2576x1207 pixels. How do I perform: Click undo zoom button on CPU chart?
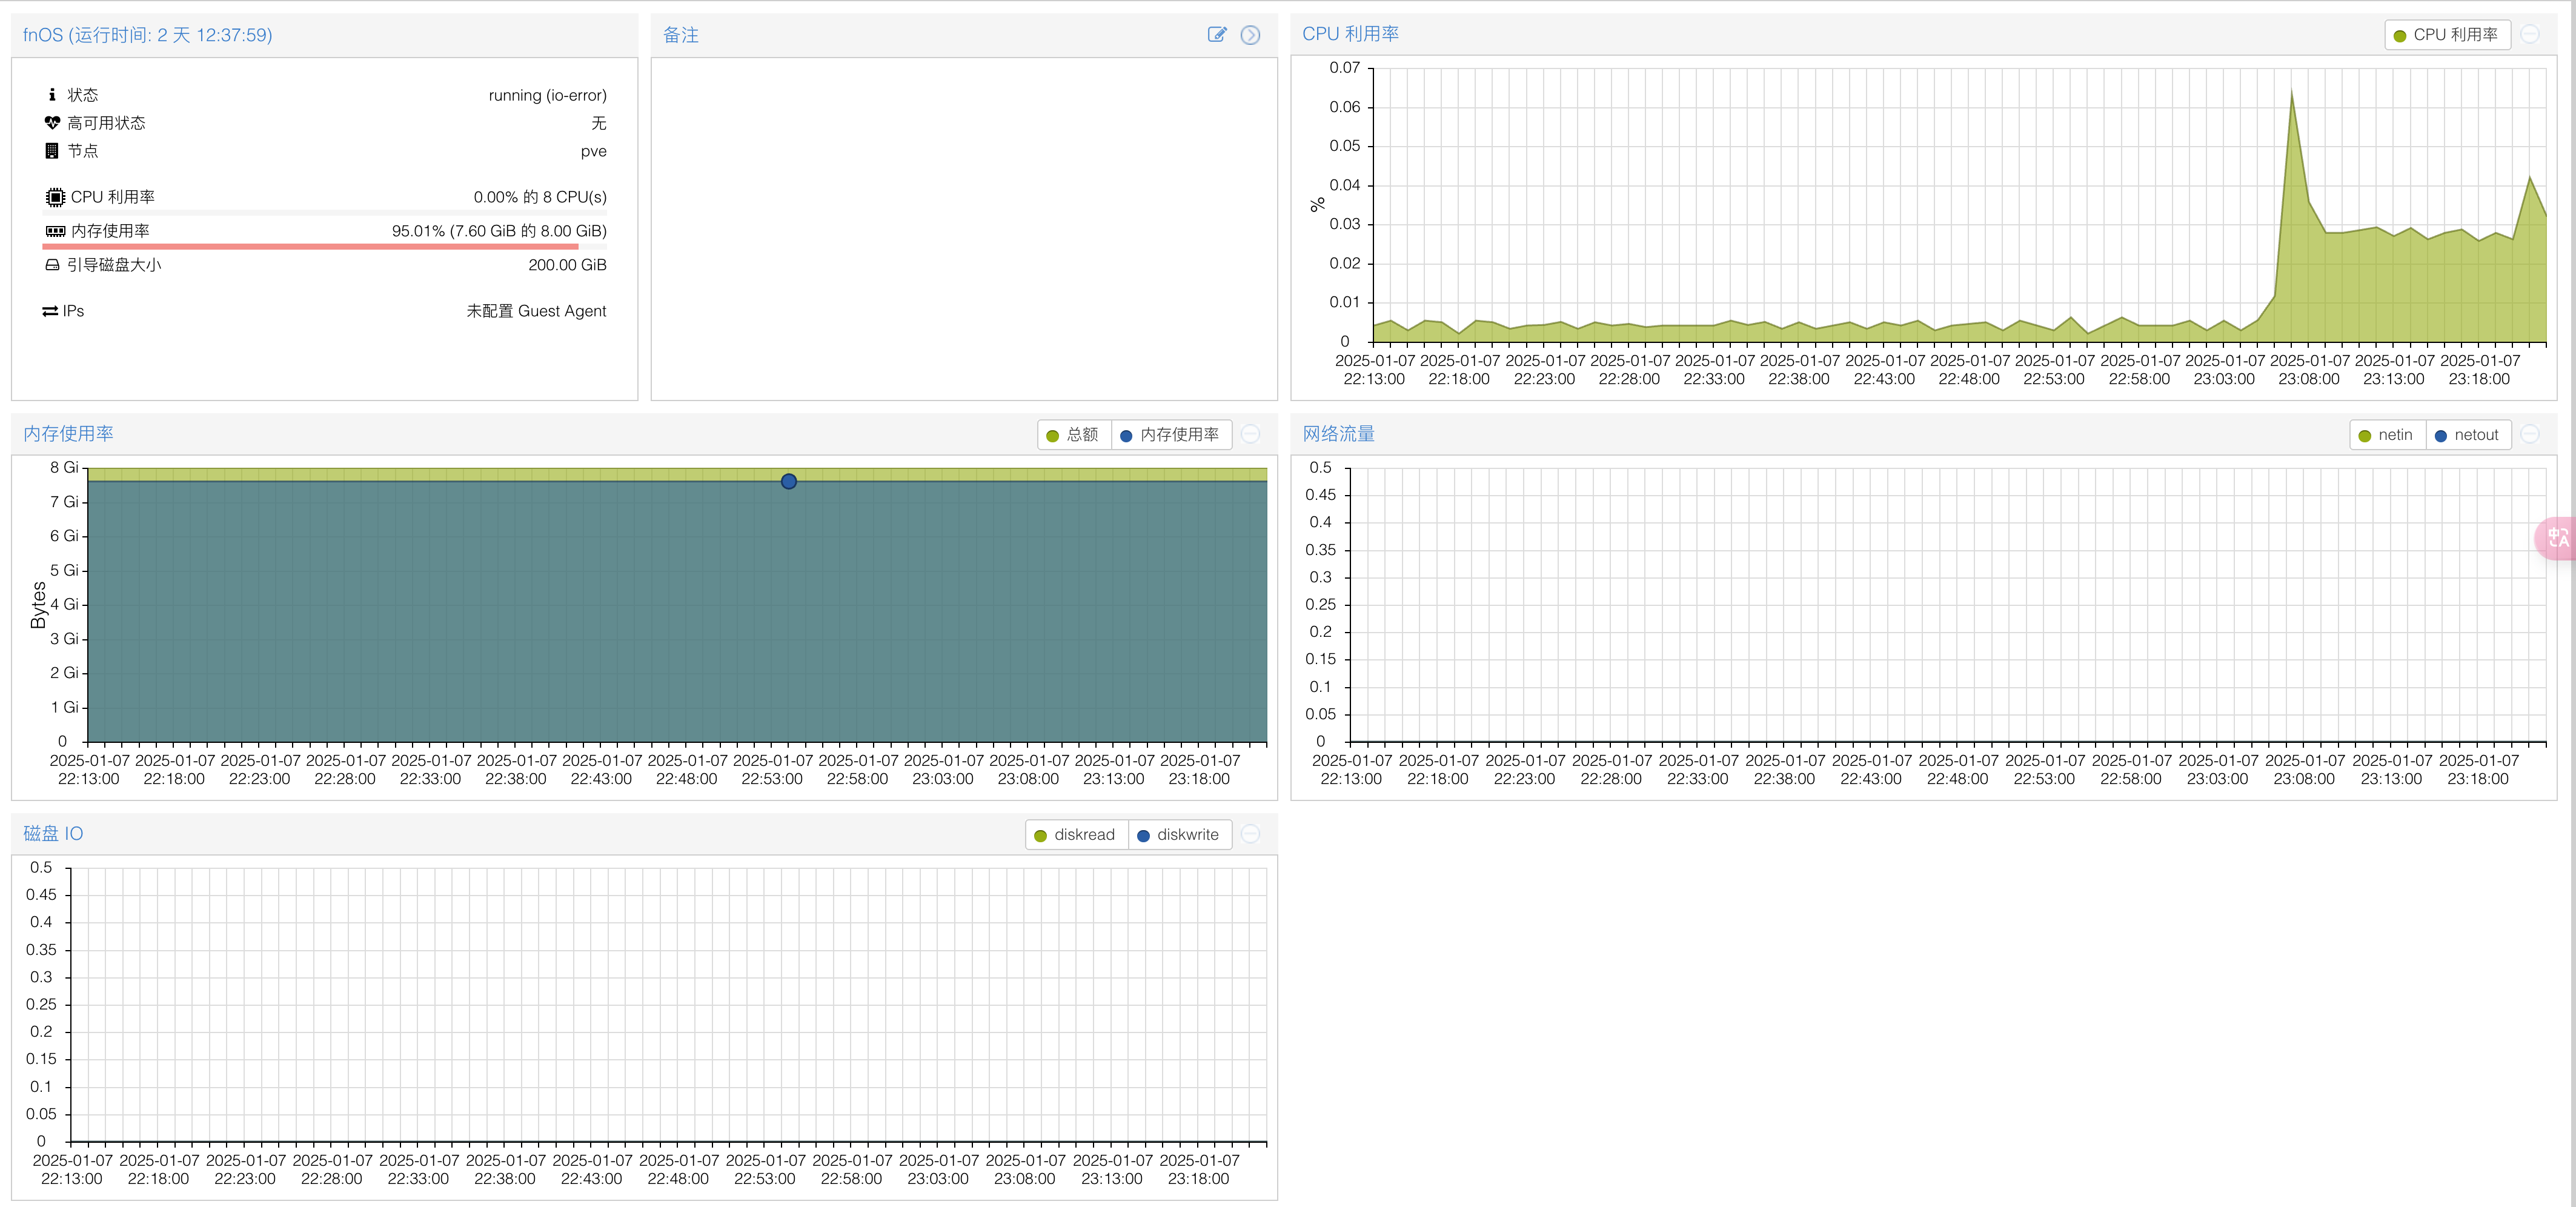click(2530, 35)
